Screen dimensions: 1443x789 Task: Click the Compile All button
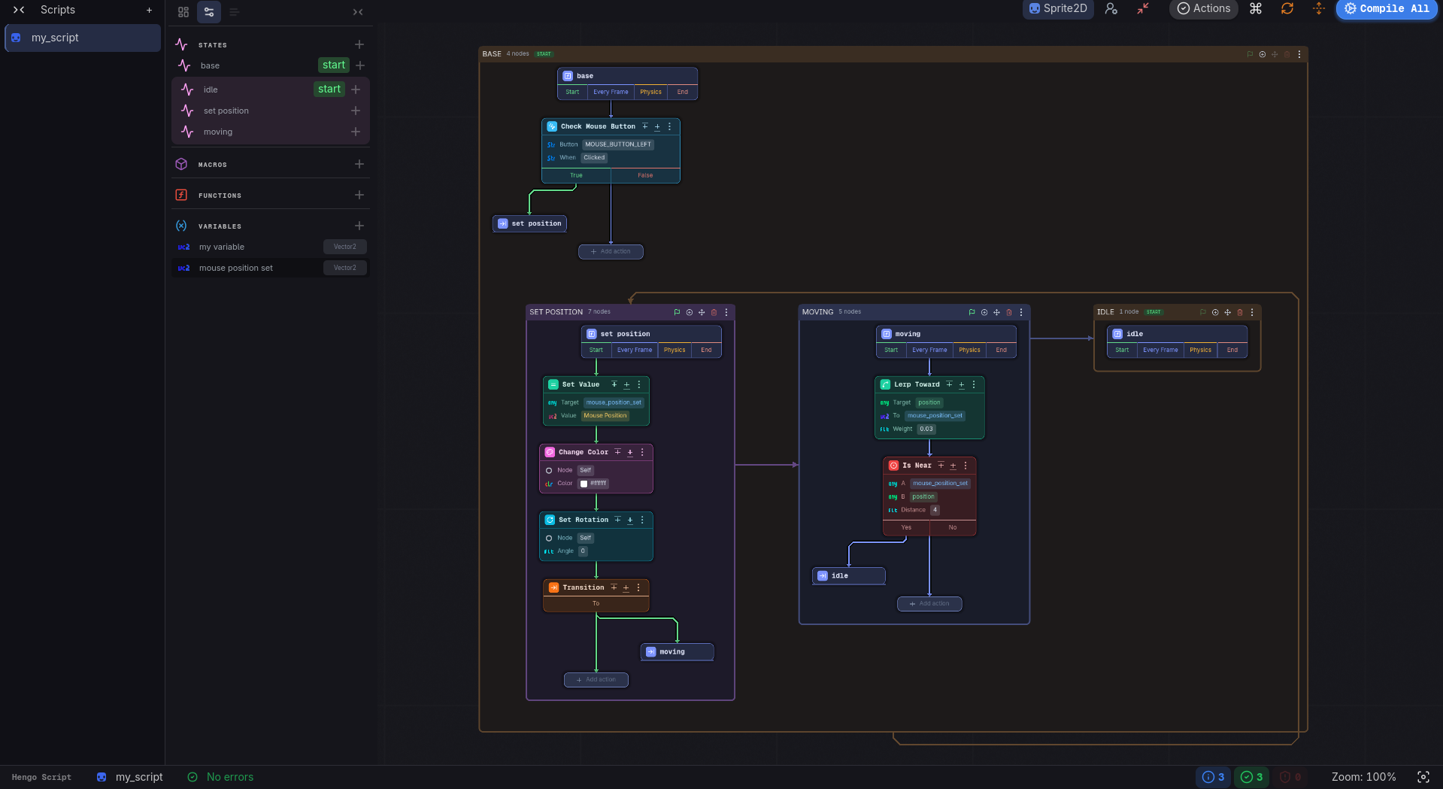(1387, 9)
